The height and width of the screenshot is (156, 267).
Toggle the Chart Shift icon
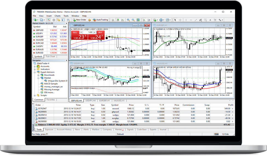(x=149, y=20)
